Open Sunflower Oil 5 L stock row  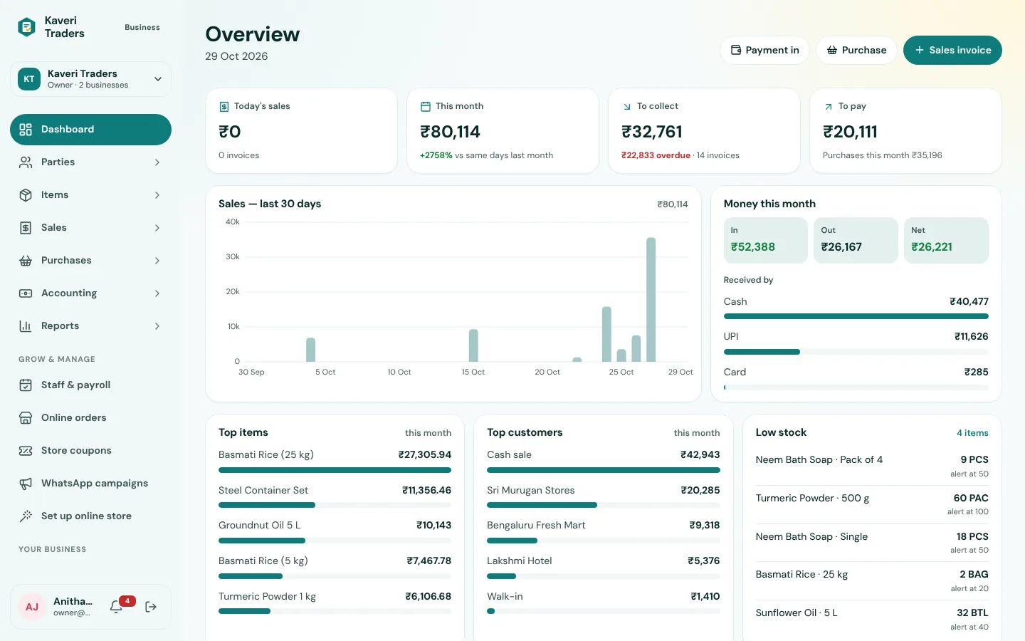pos(872,619)
